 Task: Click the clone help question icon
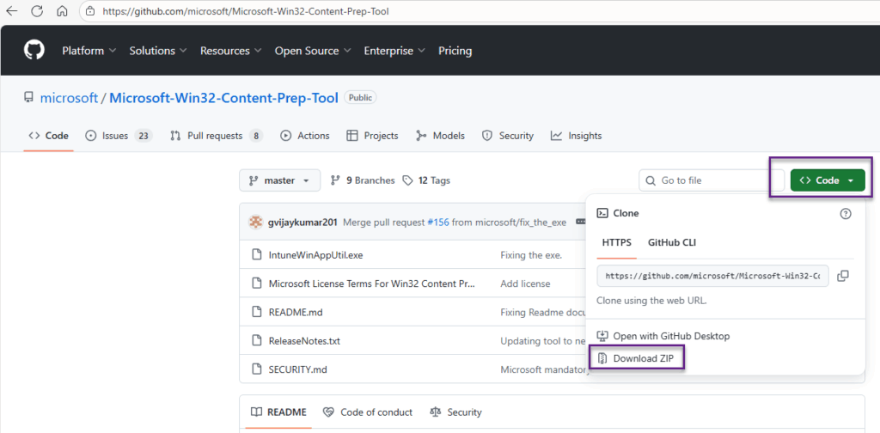click(845, 213)
